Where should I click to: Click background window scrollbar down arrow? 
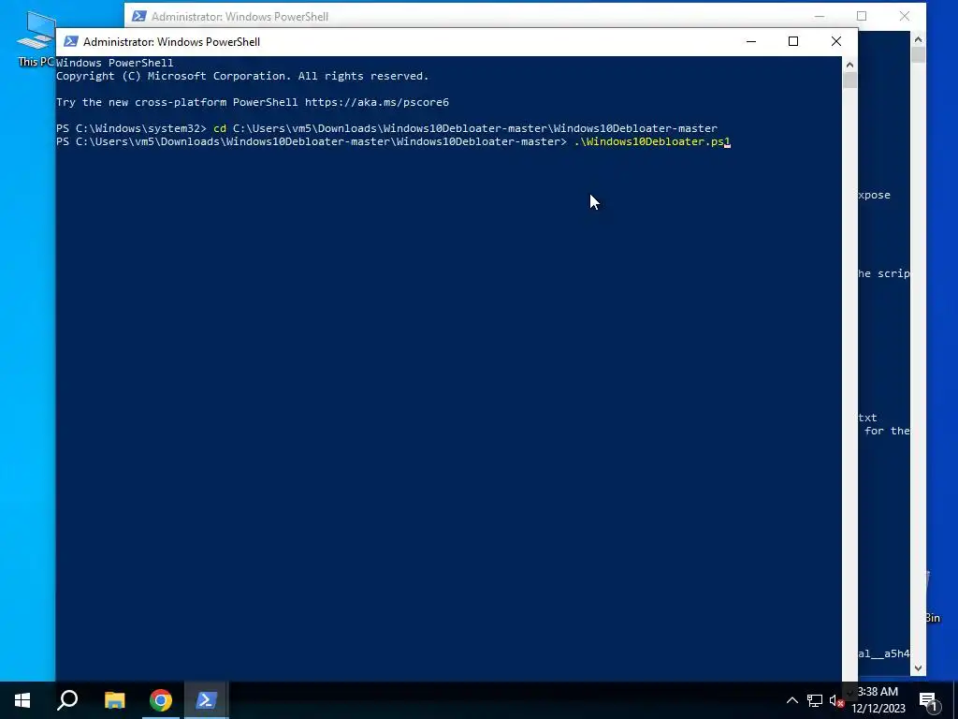pyautogui.click(x=918, y=668)
